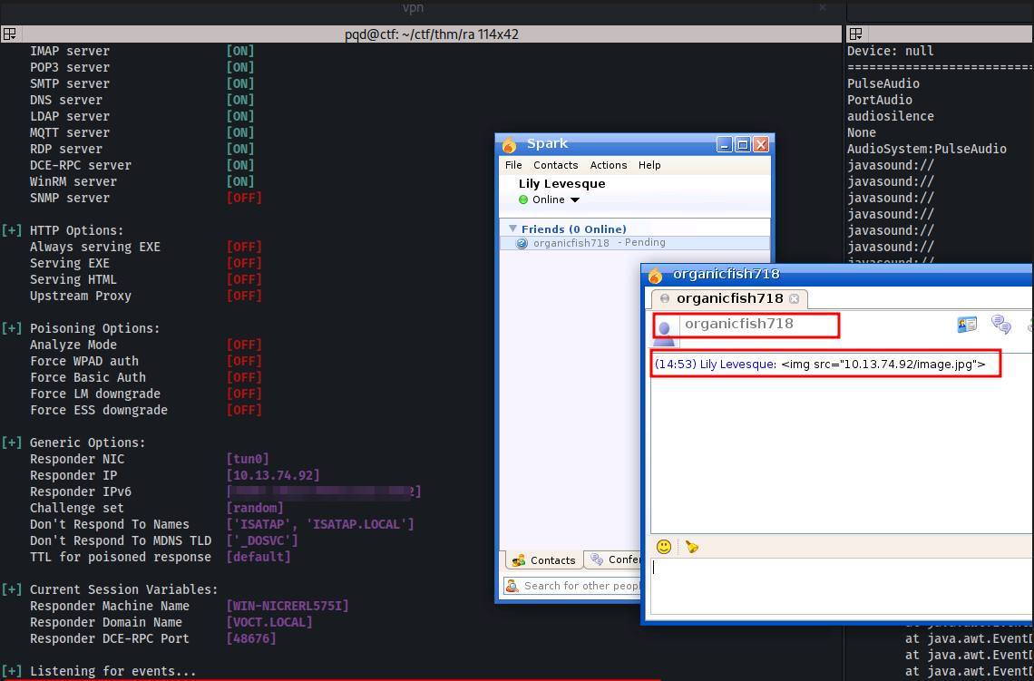The height and width of the screenshot is (681, 1034).
Task: Click the terminal split icon at top left
Action: (x=10, y=34)
